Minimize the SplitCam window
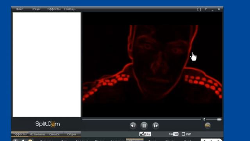This screenshot has width=250, height=141. pyautogui.click(x=212, y=9)
